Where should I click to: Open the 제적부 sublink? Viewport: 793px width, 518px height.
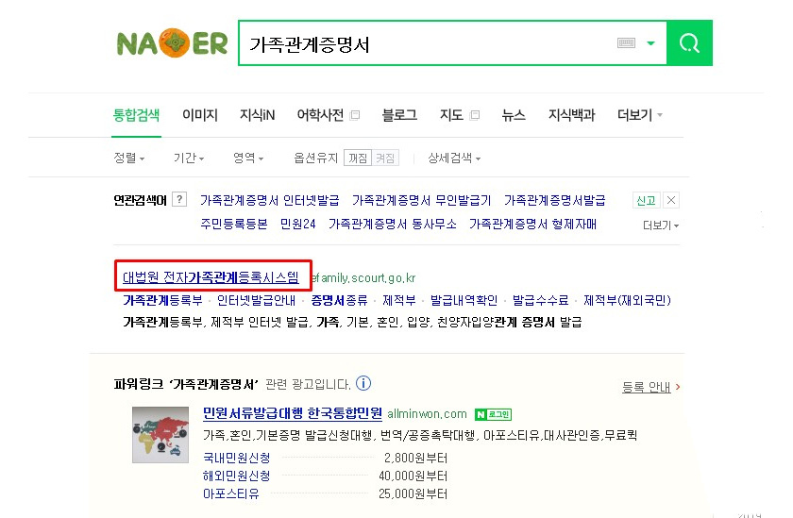[x=399, y=301]
